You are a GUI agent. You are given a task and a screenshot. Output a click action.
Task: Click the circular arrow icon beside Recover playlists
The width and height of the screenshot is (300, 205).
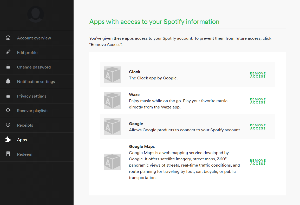coord(8,110)
